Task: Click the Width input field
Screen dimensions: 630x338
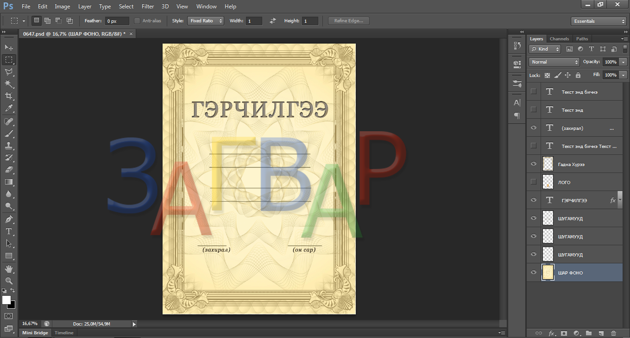Action: point(254,21)
